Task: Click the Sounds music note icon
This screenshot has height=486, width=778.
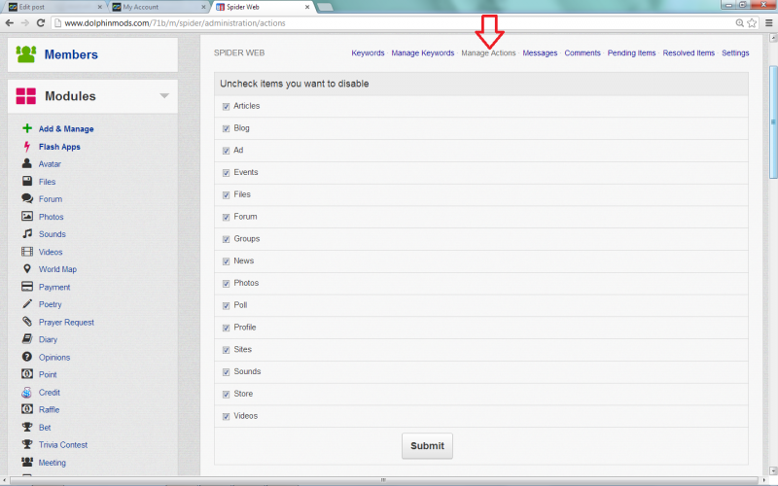Action: 27,233
